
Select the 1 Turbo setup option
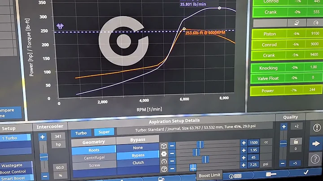(15, 138)
